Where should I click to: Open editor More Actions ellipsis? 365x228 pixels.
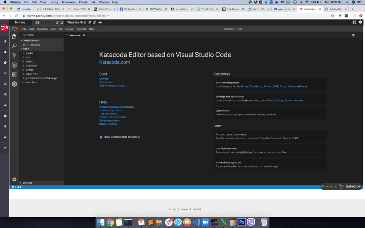pyautogui.click(x=360, y=35)
